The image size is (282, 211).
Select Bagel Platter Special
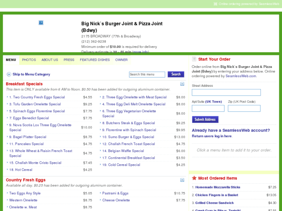click(x=28, y=137)
